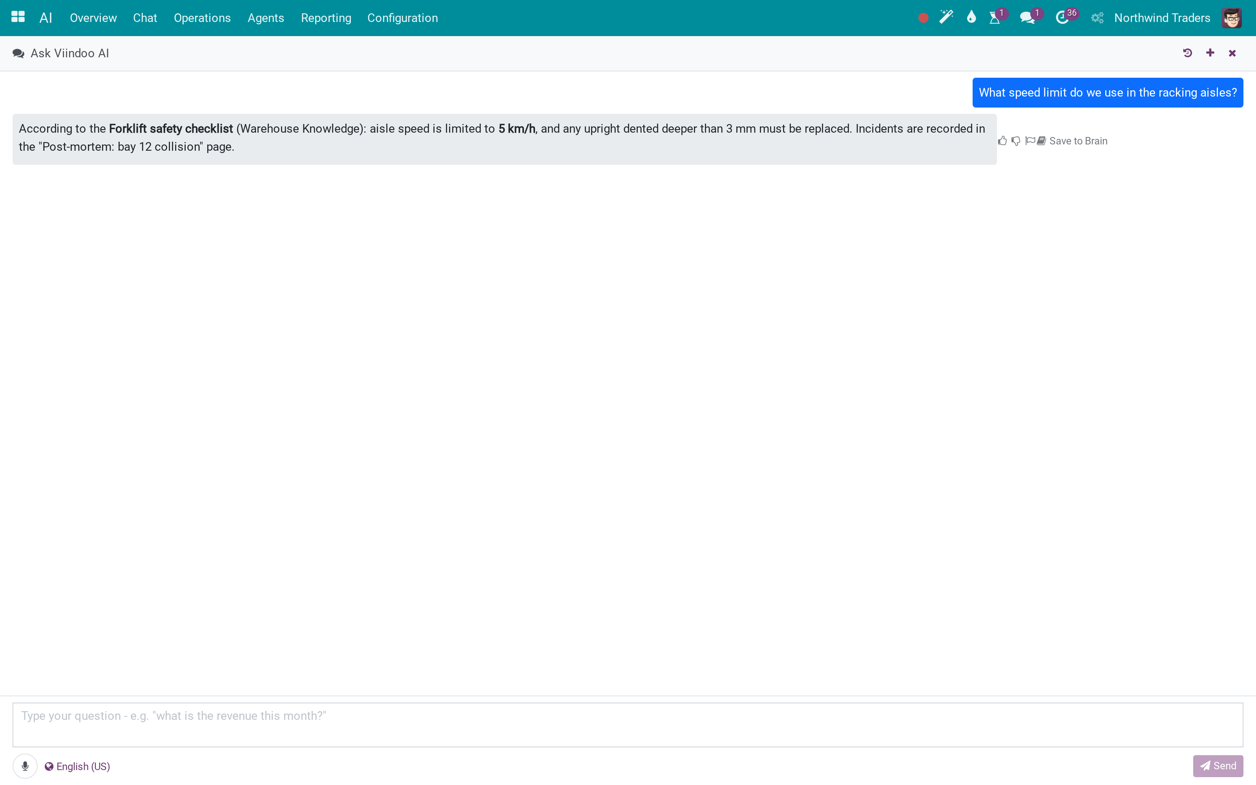Open the main apps grid menu
Viewport: 1256px width, 785px height.
point(18,18)
